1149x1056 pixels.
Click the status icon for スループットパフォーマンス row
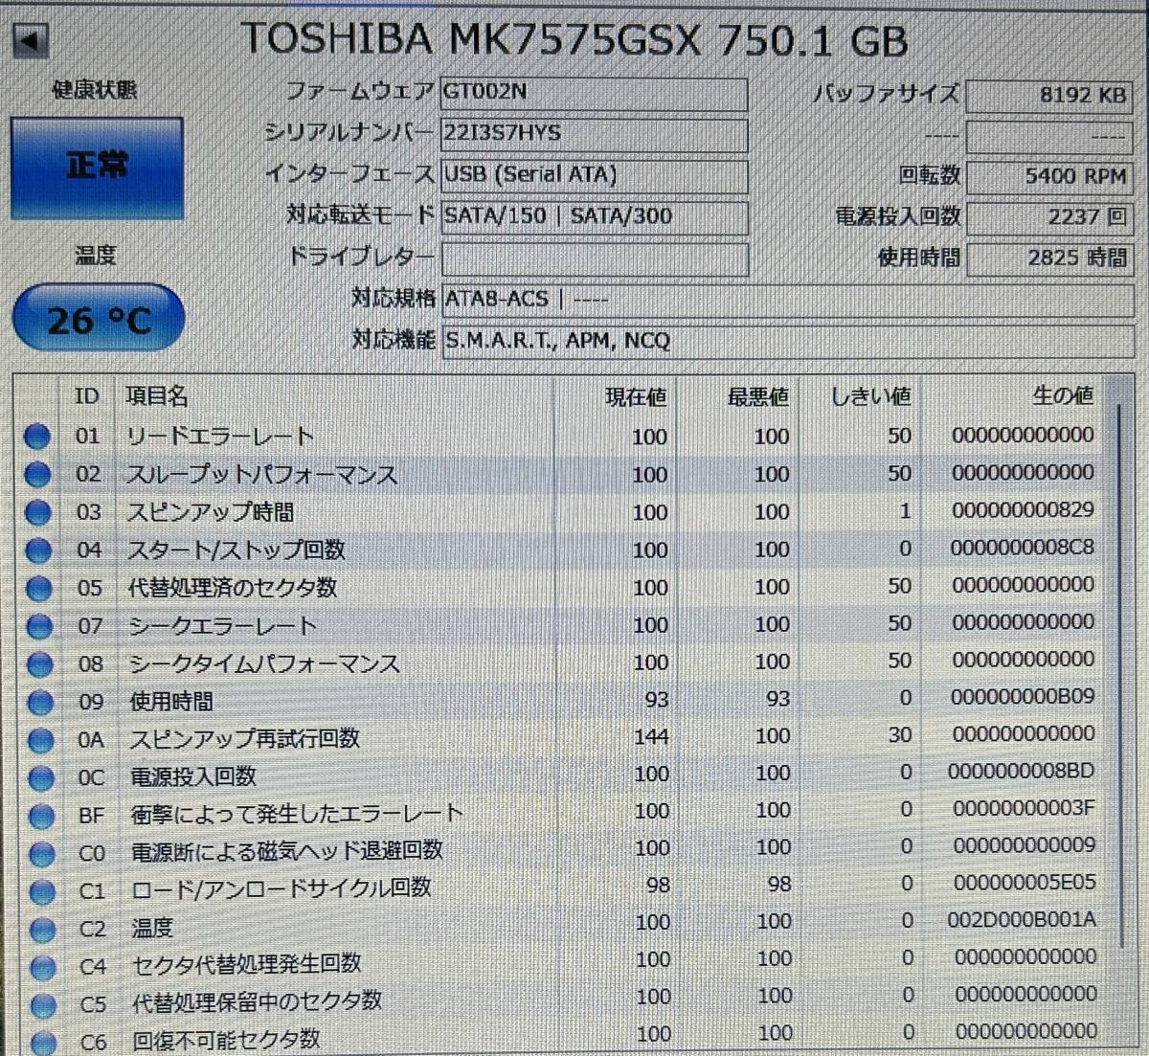click(37, 474)
